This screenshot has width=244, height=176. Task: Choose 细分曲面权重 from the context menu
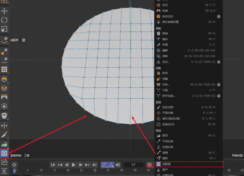pos(189,22)
